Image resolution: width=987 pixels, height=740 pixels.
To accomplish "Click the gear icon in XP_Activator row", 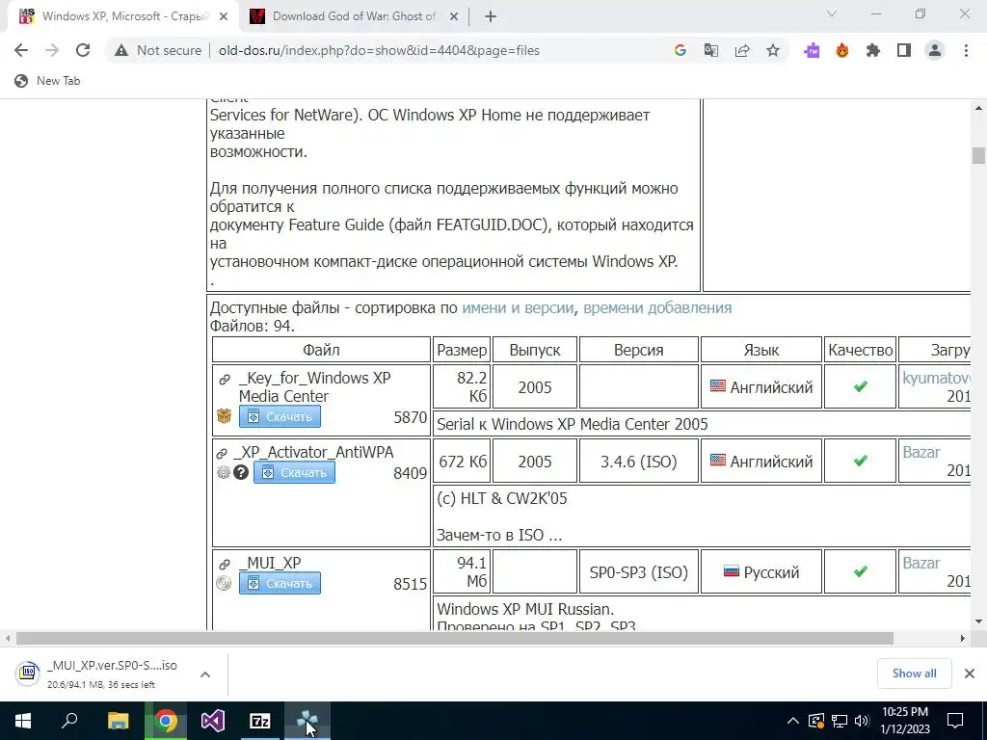I will (224, 472).
